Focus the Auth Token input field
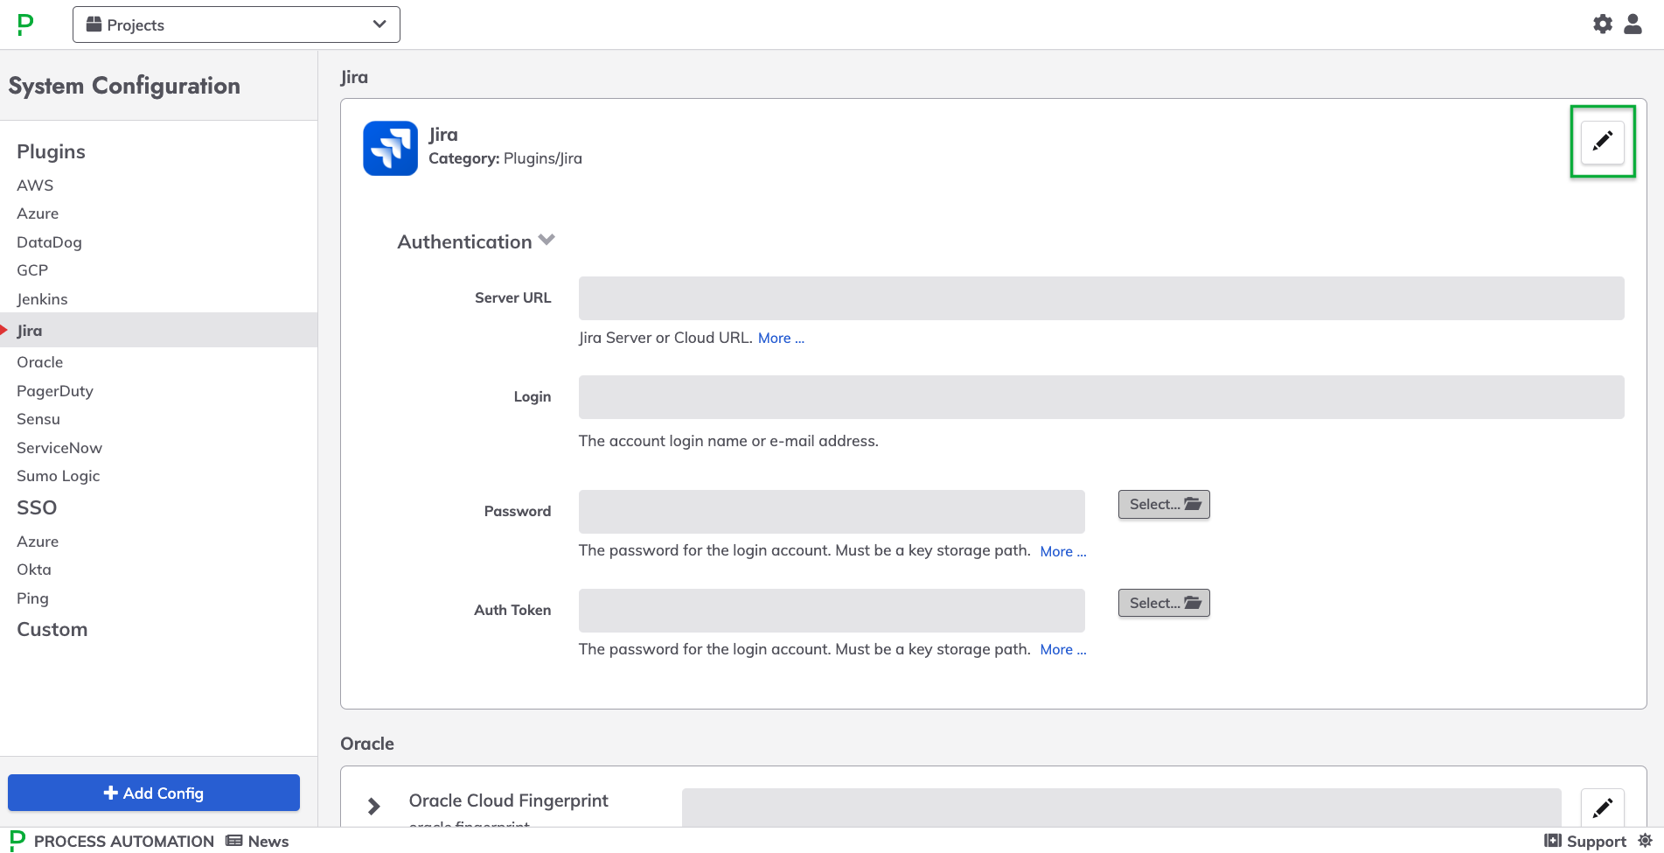 coord(832,611)
